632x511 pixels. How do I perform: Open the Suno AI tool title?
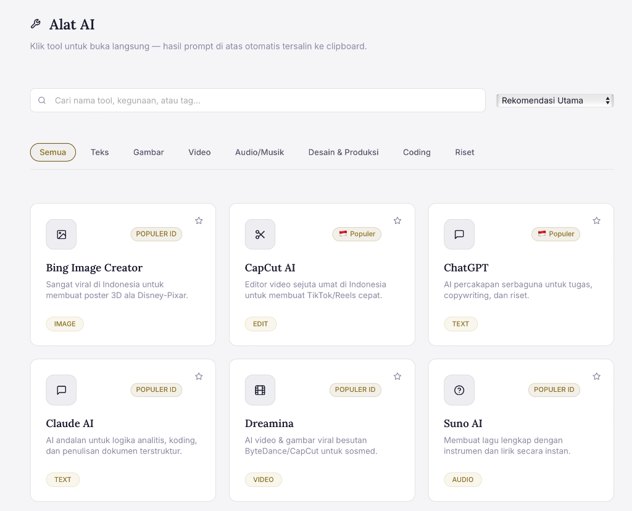coord(463,423)
